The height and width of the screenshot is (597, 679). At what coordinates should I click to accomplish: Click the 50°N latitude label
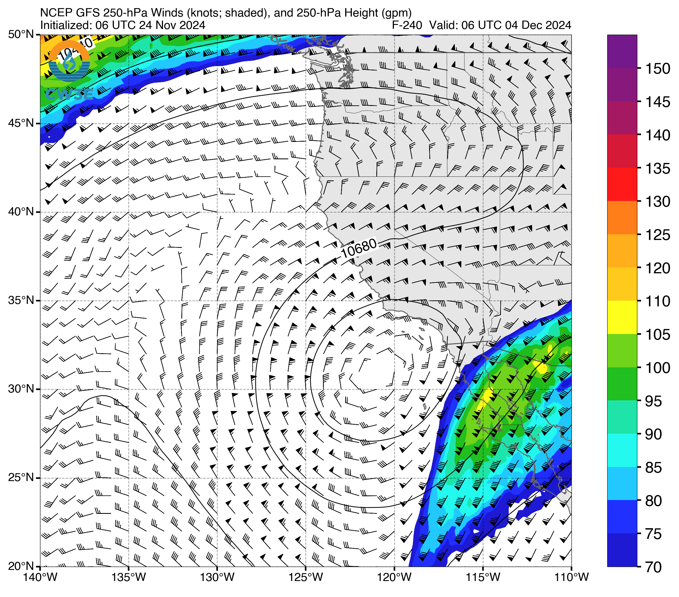21,34
